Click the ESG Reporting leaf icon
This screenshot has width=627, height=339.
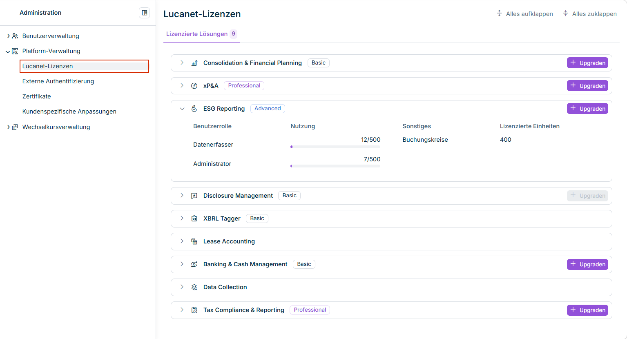194,109
